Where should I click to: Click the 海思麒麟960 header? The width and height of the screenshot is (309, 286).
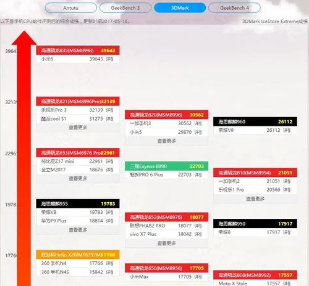point(255,121)
